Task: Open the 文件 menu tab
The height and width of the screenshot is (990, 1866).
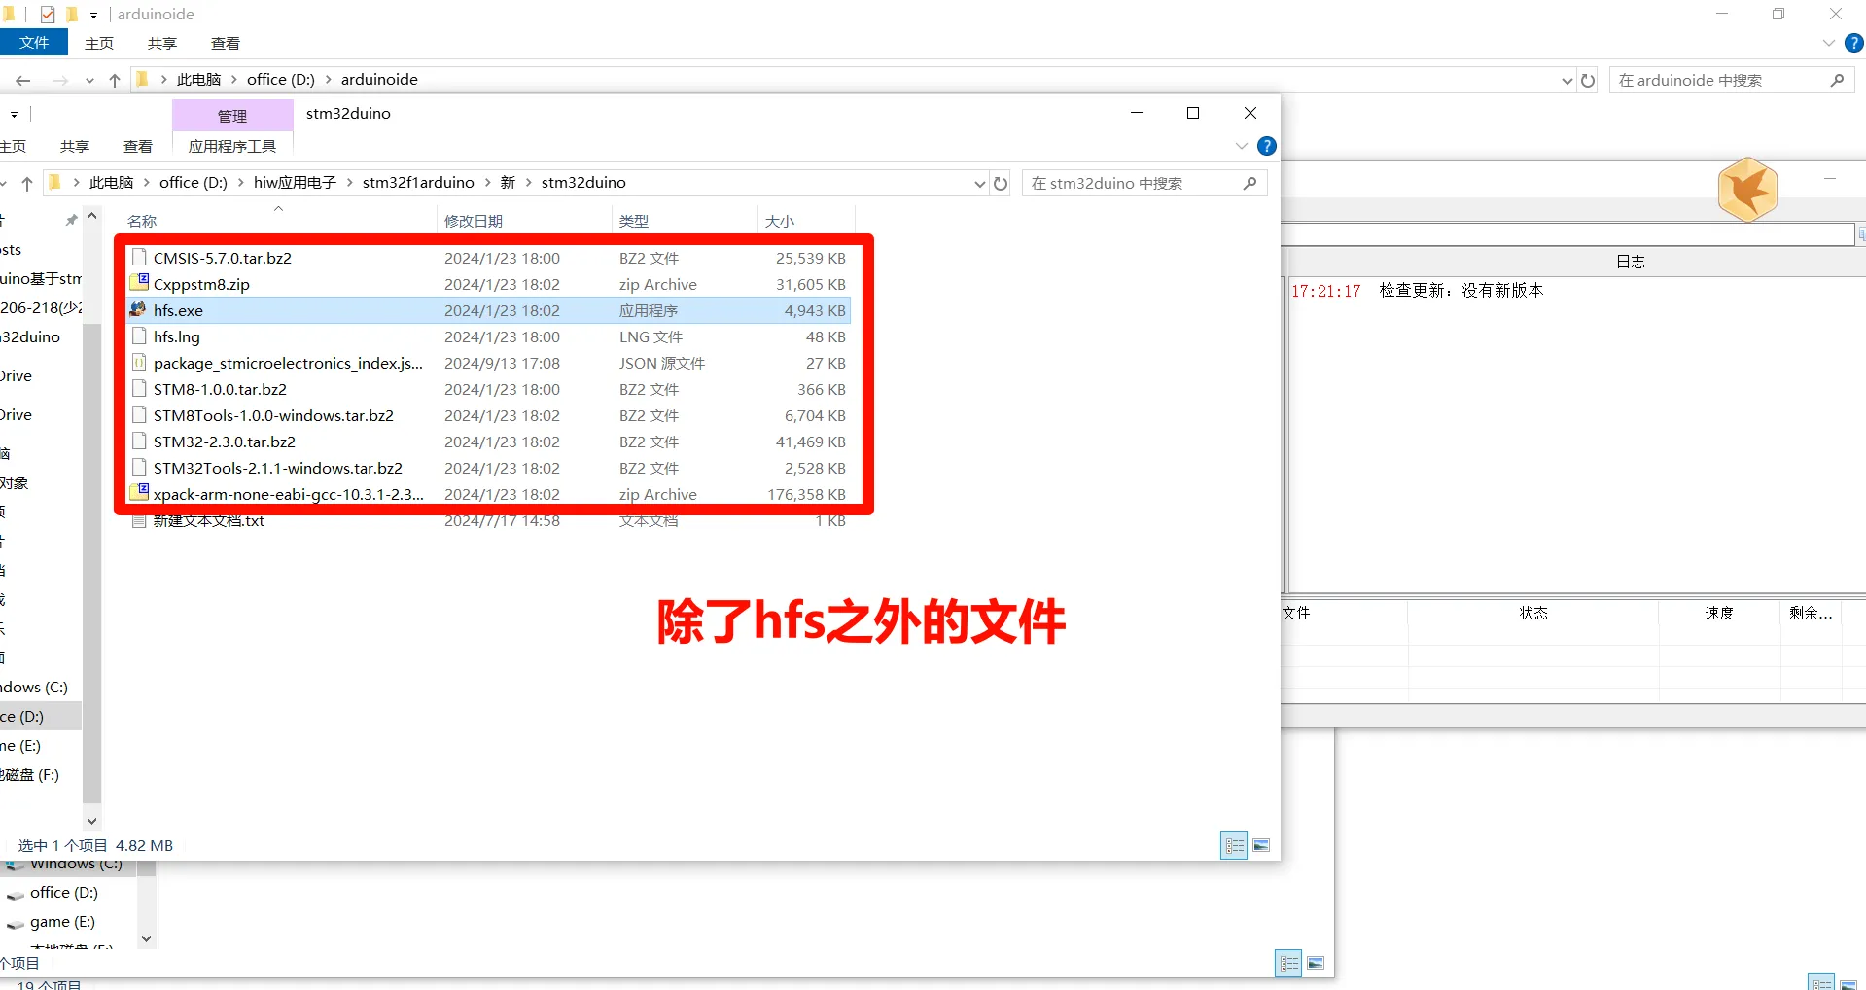Action: [34, 43]
